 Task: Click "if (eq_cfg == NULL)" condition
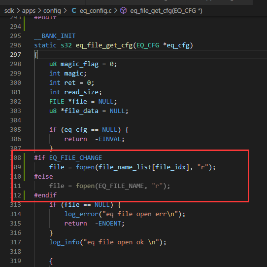coord(85,130)
